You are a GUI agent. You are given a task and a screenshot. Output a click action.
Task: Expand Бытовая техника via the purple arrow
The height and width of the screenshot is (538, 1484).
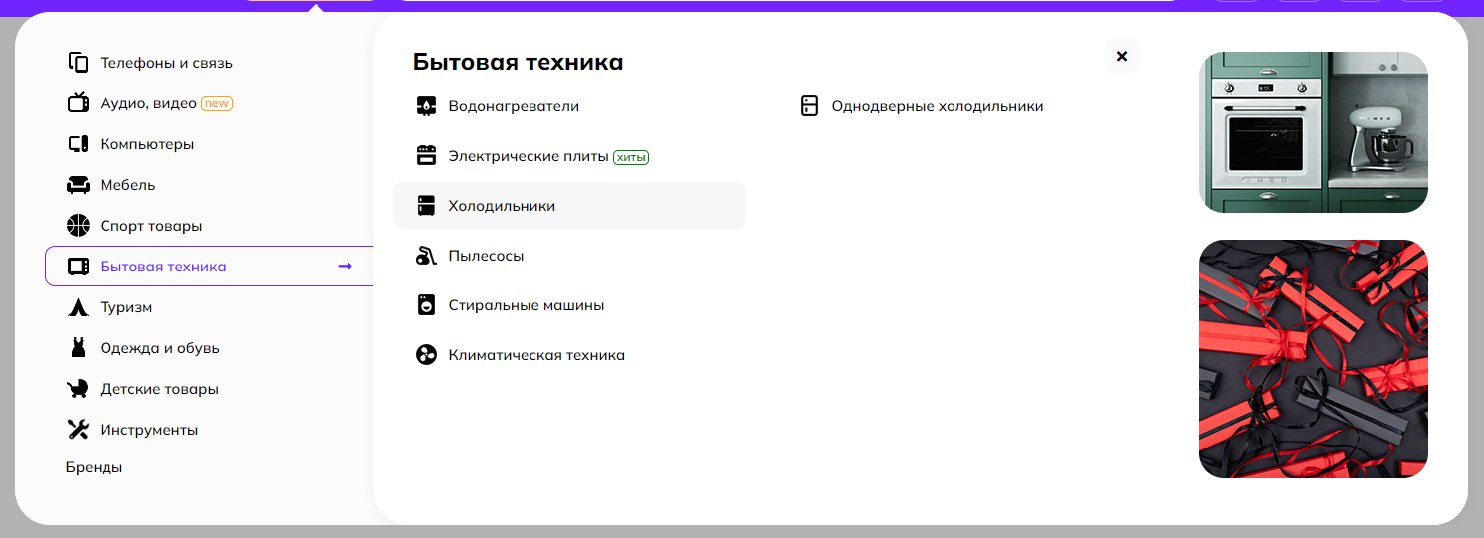(x=345, y=267)
